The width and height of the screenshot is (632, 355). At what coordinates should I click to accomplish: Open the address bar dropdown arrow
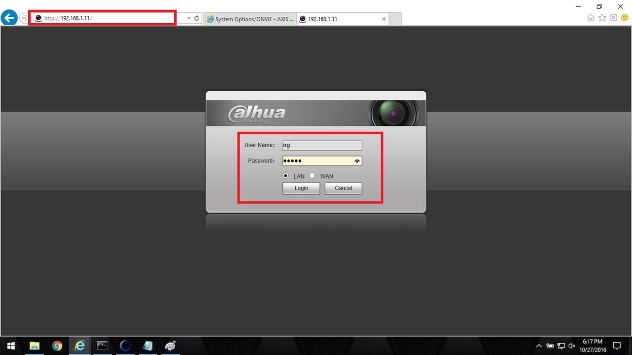coord(189,18)
